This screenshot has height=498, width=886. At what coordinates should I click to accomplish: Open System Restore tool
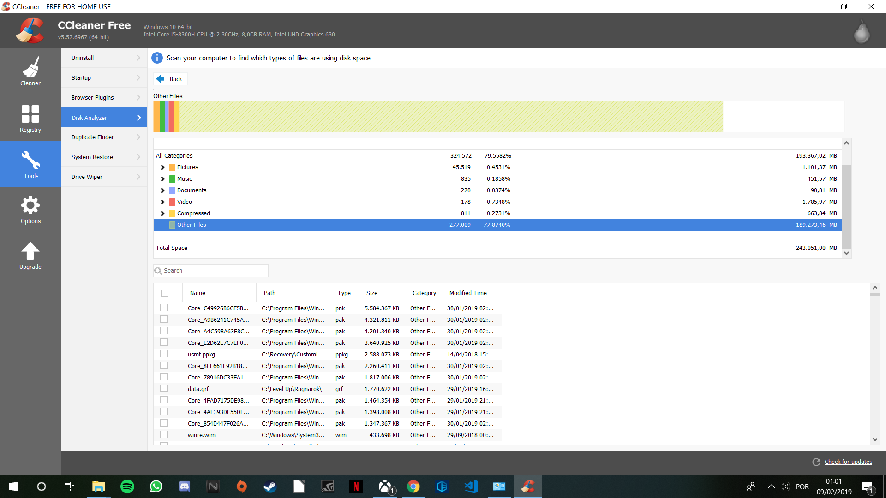tap(104, 157)
